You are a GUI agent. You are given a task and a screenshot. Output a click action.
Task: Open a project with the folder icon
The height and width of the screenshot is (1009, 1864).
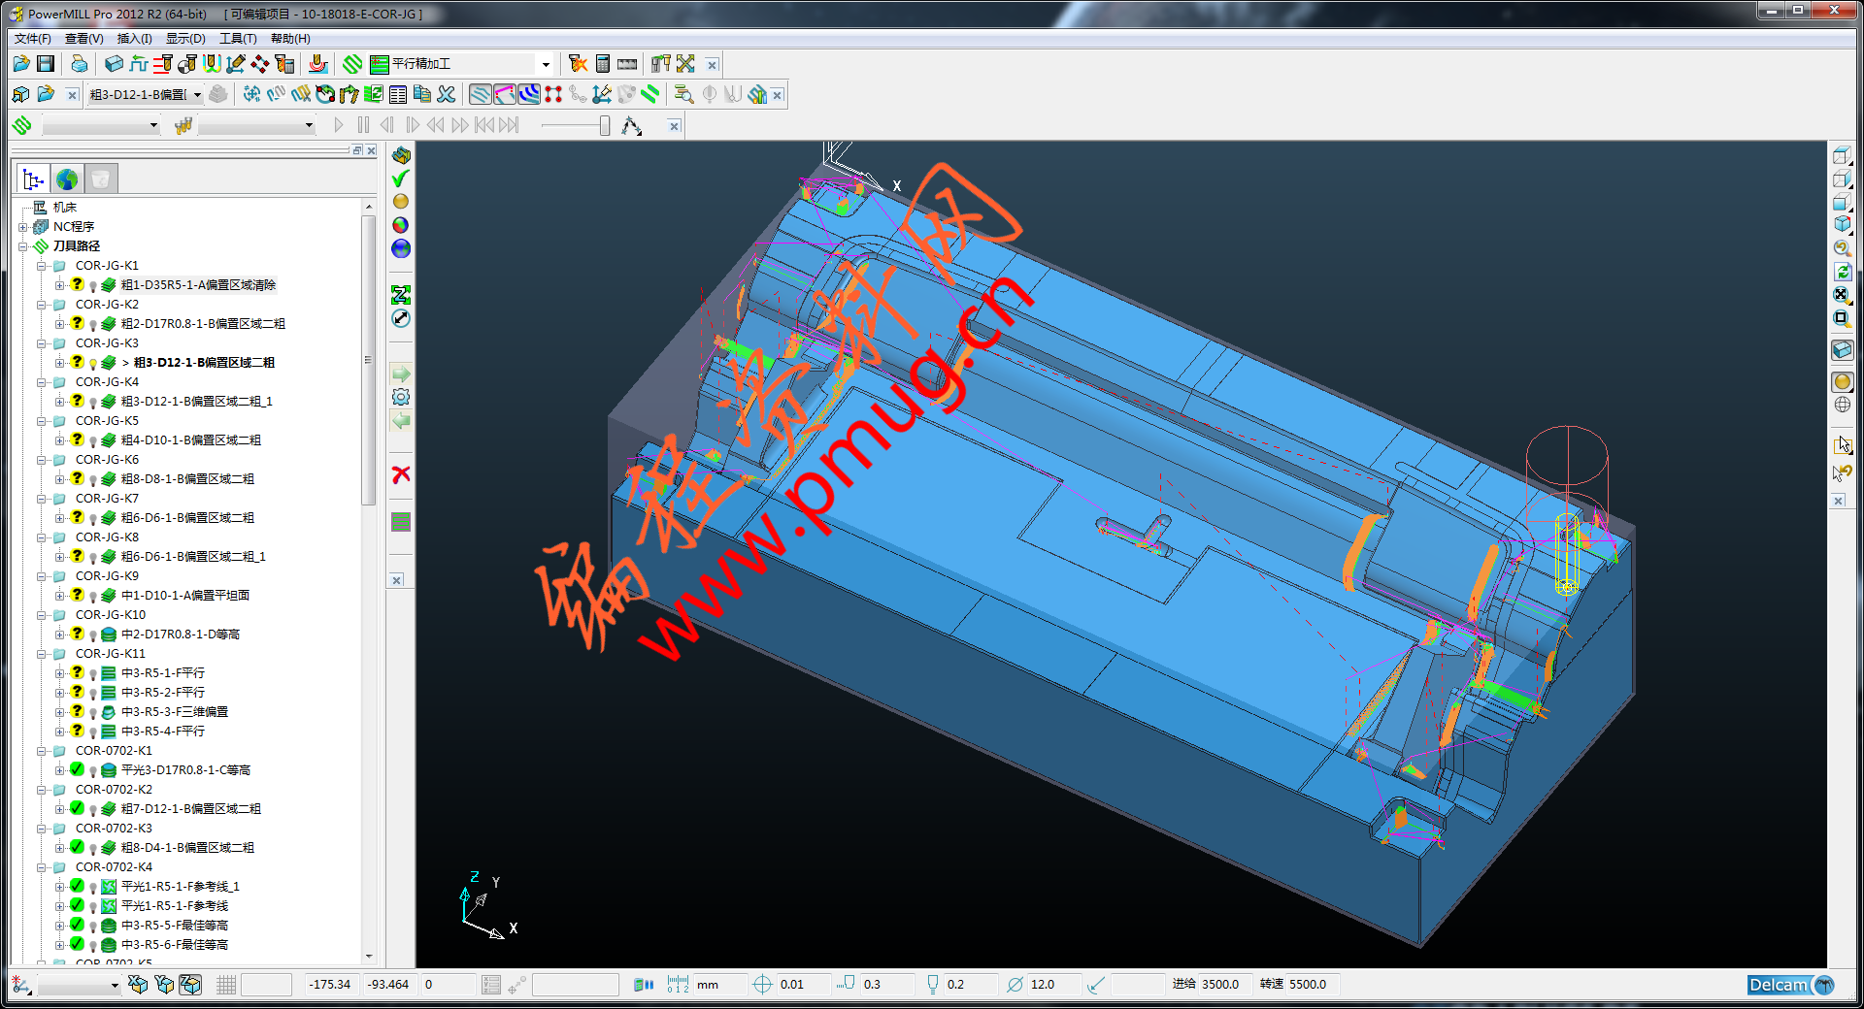tap(20, 64)
